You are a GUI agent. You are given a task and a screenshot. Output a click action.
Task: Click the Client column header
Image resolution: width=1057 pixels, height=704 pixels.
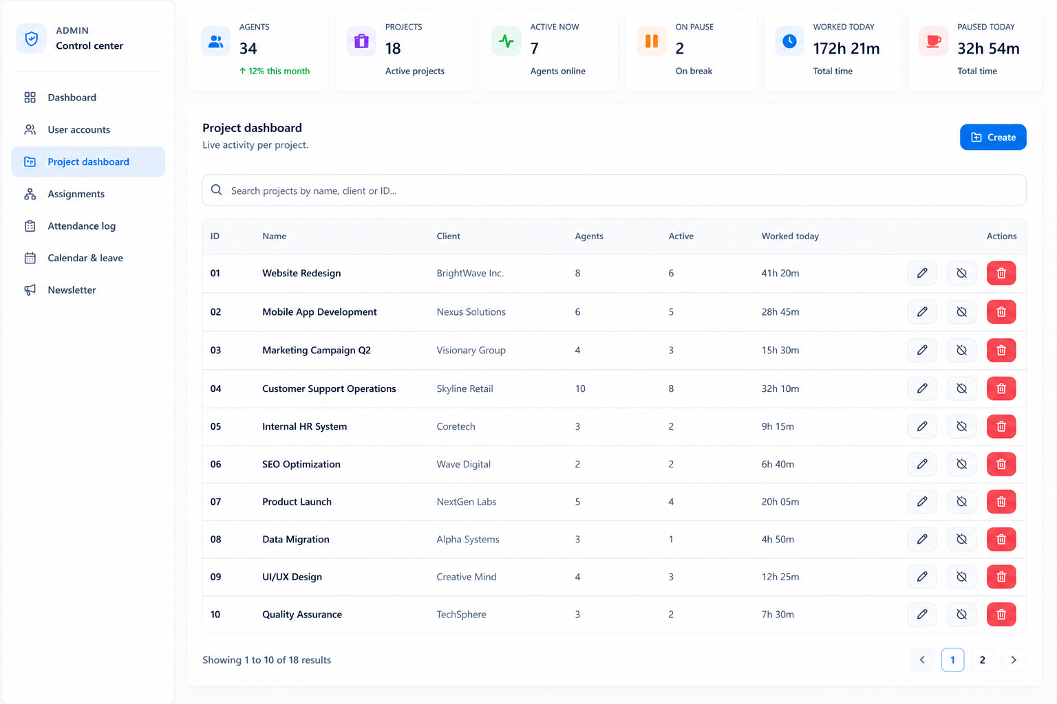(449, 236)
